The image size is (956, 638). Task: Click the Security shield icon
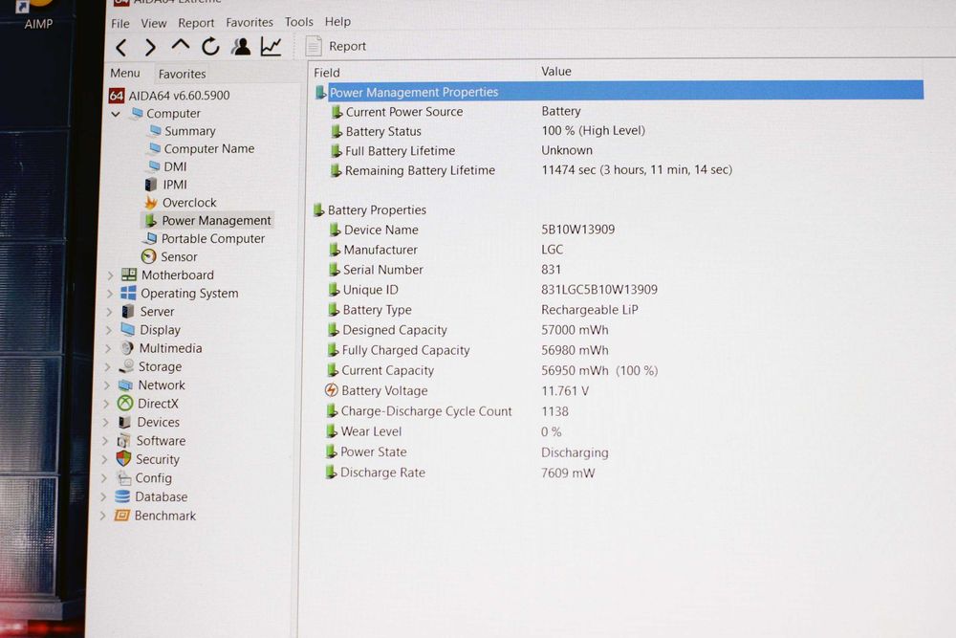click(123, 459)
